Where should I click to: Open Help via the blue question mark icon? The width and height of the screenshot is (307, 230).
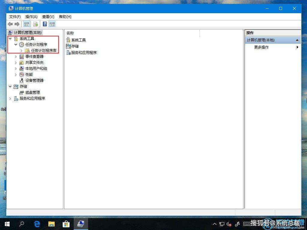coord(45,24)
